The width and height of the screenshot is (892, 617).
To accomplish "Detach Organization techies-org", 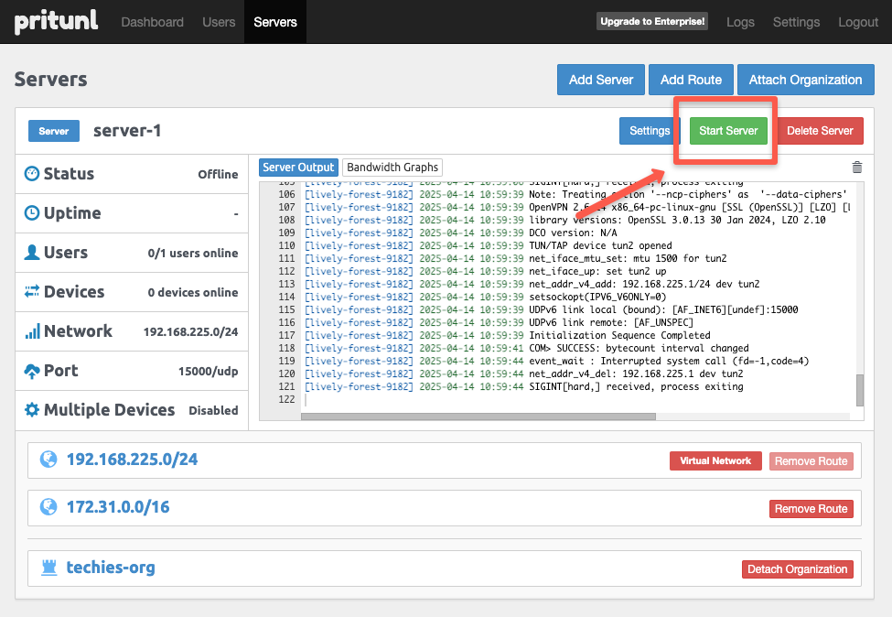I will click(x=797, y=569).
